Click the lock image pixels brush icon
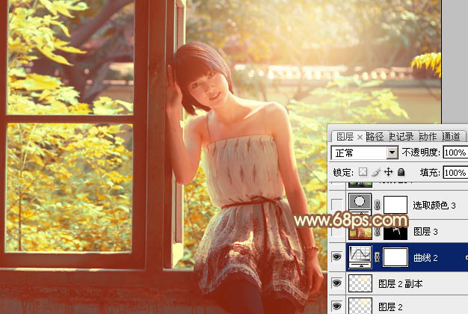The image size is (468, 314). pyautogui.click(x=377, y=172)
